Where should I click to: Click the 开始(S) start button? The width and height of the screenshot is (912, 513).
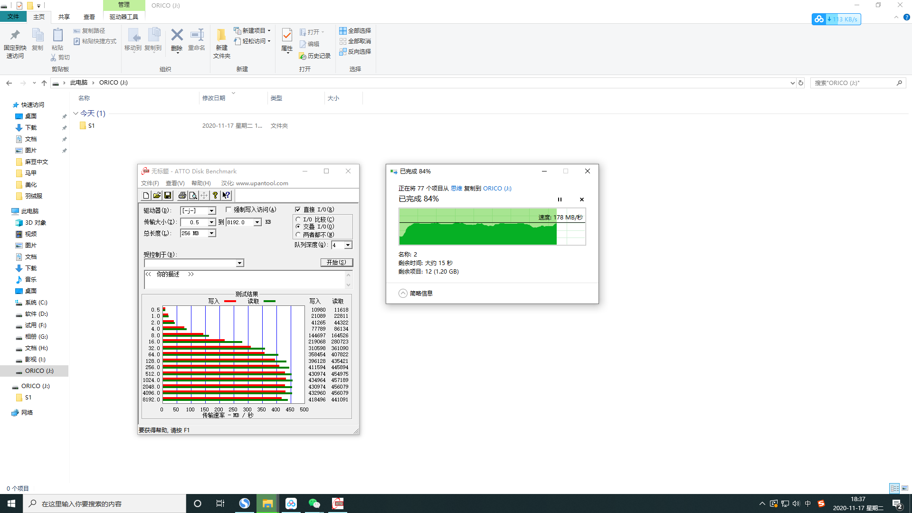pyautogui.click(x=336, y=262)
